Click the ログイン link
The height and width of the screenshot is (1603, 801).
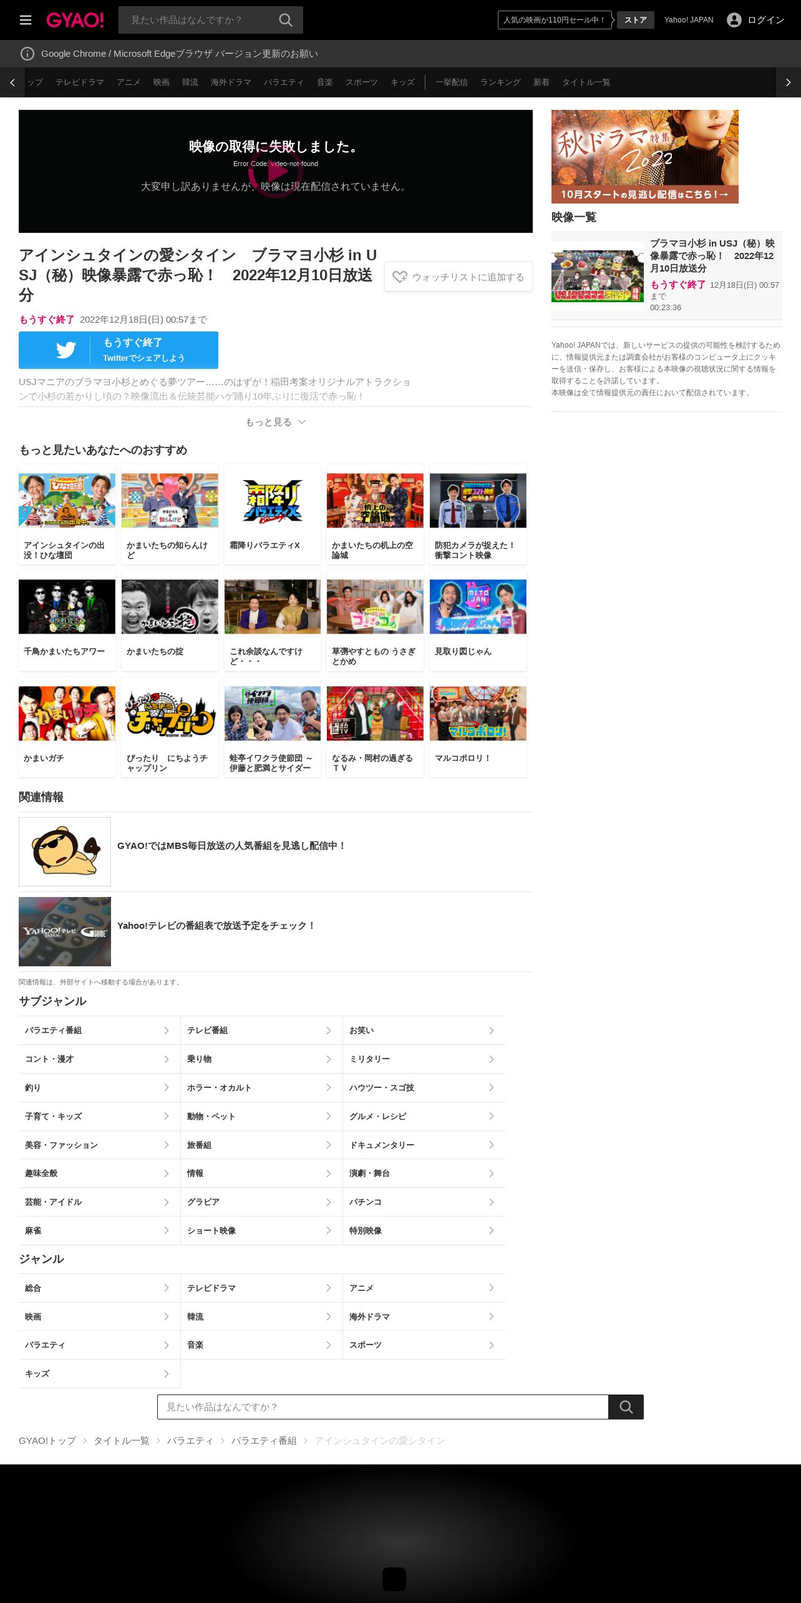point(766,20)
